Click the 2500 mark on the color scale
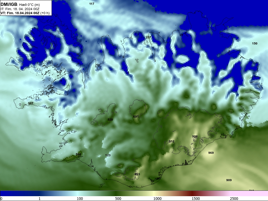268x201 pixels. pos(234,199)
